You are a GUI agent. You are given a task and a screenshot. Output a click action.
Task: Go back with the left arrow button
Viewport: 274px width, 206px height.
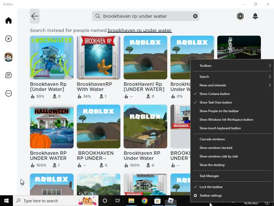[x=35, y=16]
